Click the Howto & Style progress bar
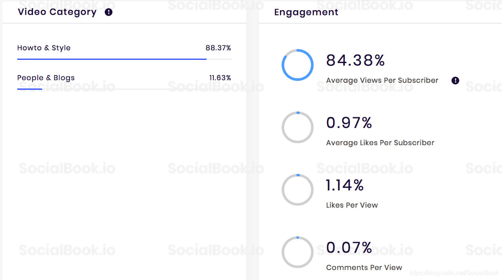The width and height of the screenshot is (502, 280). (x=111, y=59)
